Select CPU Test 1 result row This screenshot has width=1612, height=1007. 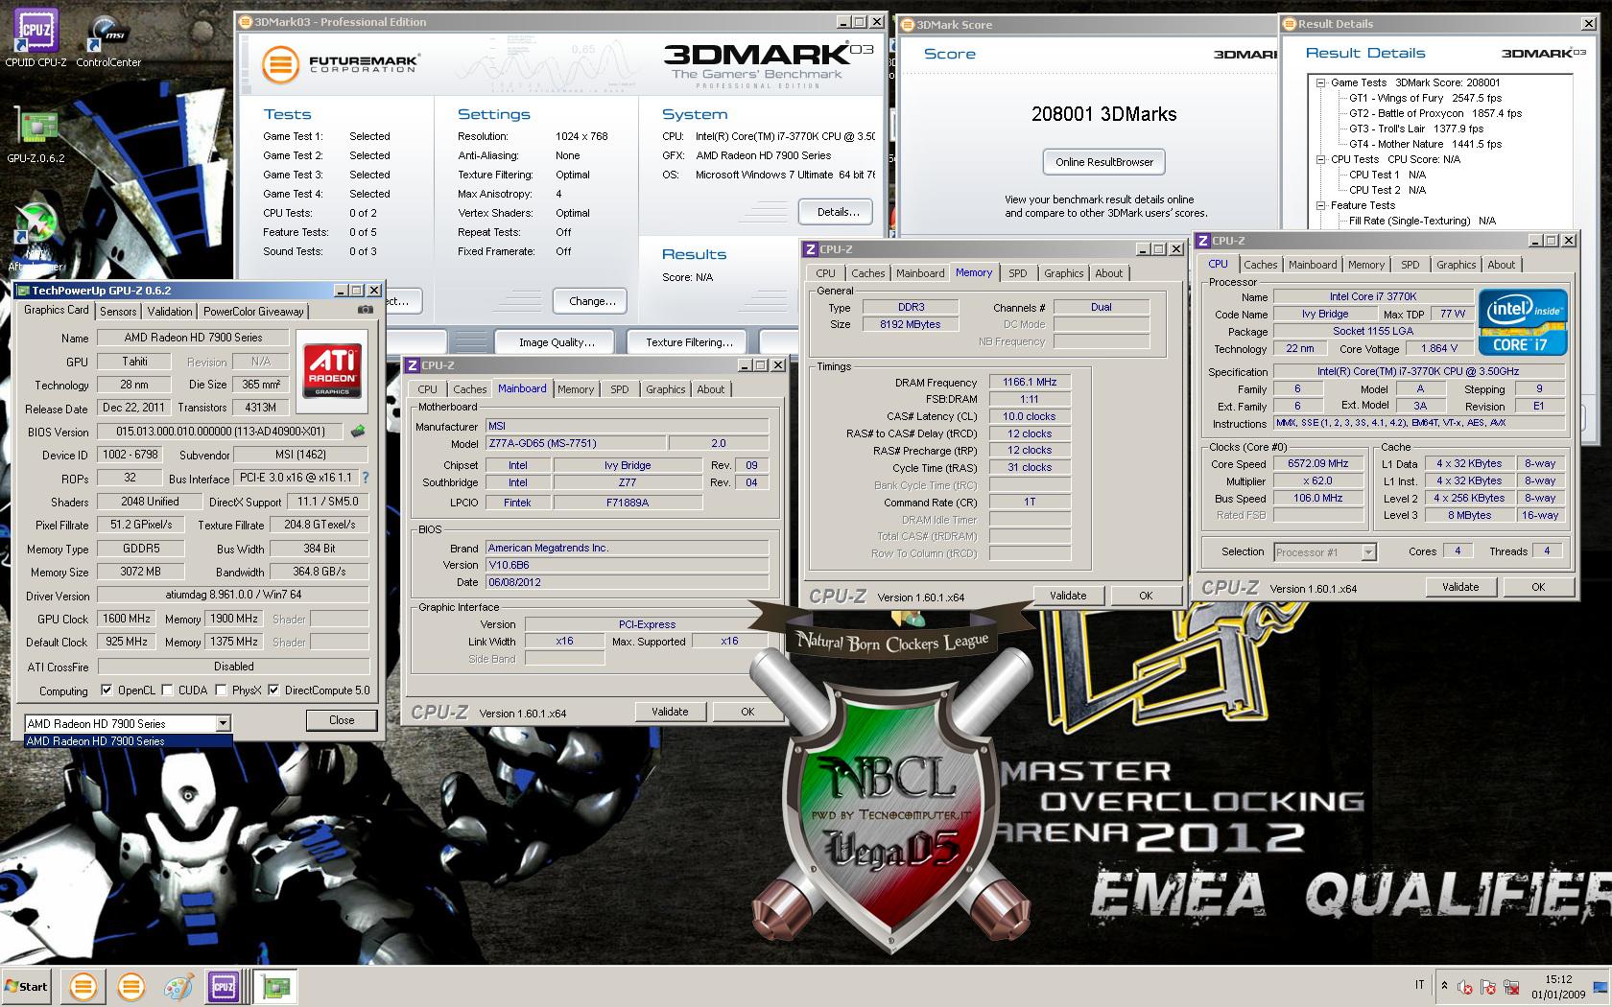(x=1387, y=175)
